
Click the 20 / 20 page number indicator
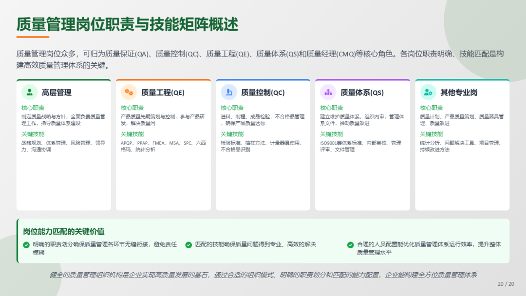(506, 284)
